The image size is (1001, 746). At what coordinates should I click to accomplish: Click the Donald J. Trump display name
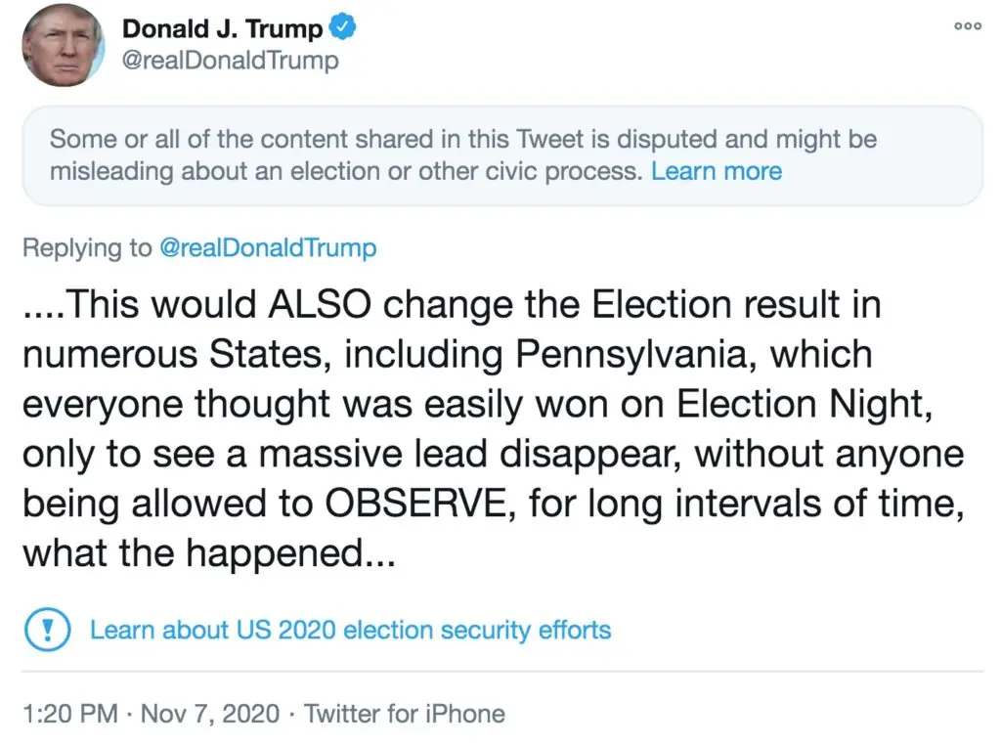tap(222, 29)
